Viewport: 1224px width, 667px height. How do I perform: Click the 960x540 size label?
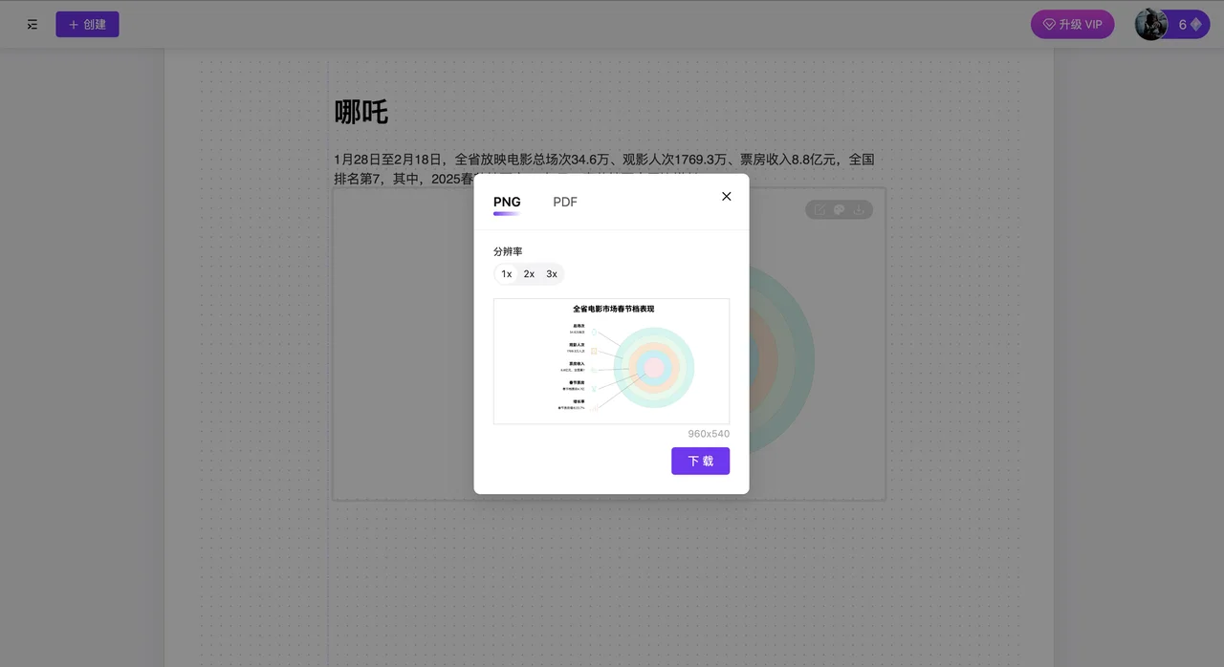tap(708, 433)
